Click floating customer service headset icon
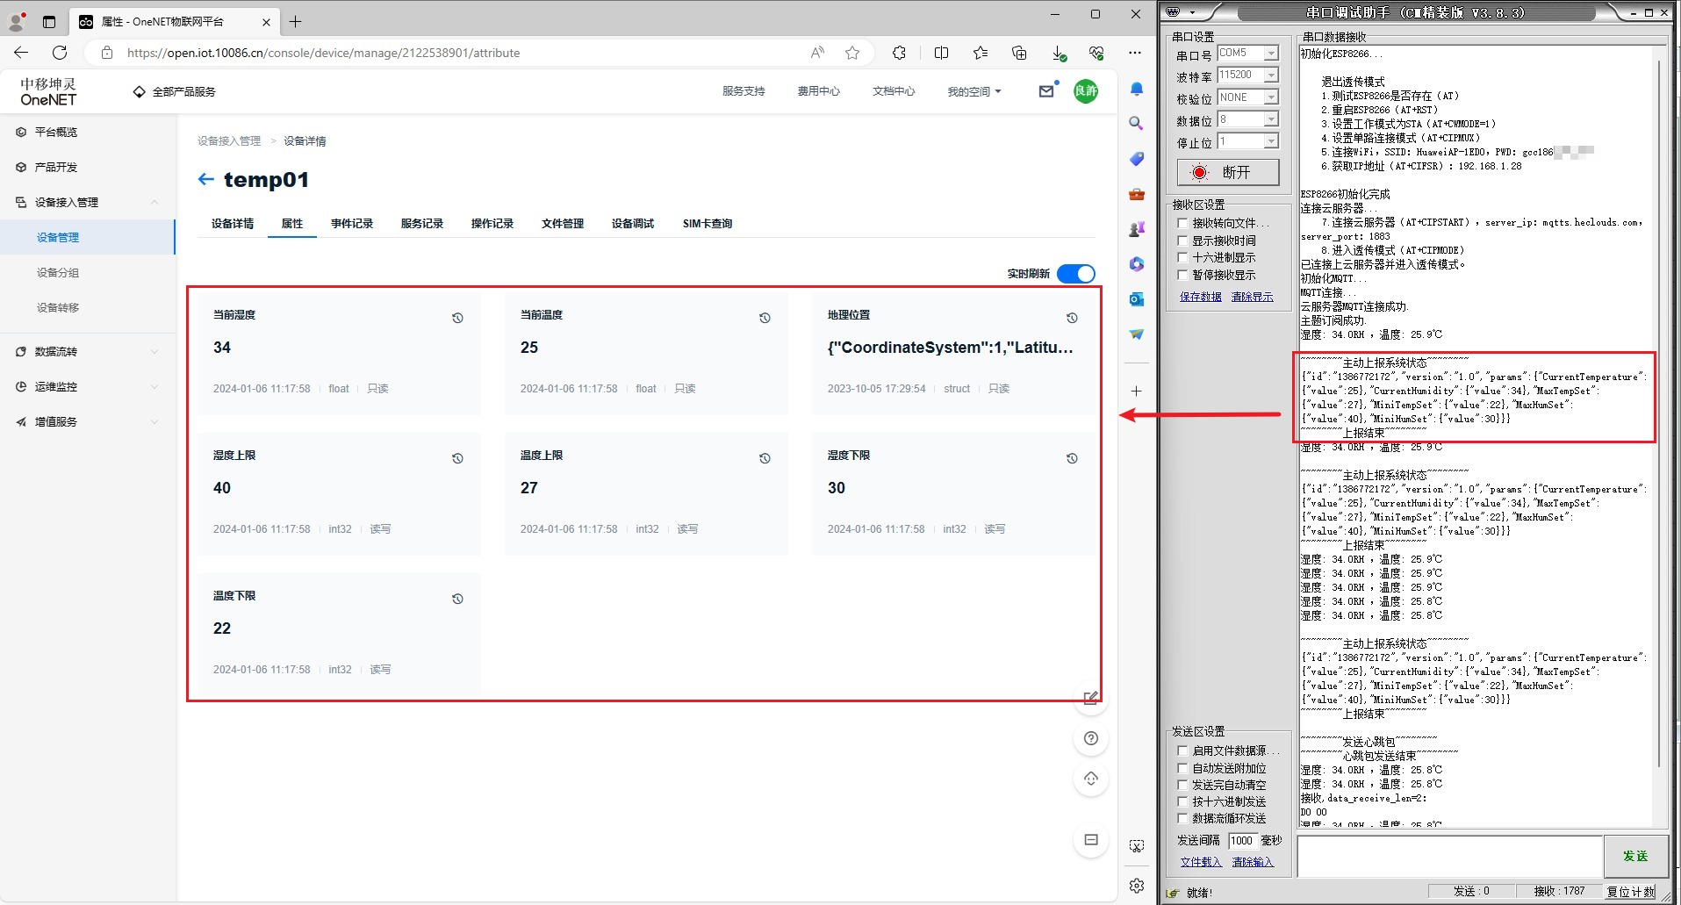Viewport: 1681px width, 905px height. pos(1091,779)
